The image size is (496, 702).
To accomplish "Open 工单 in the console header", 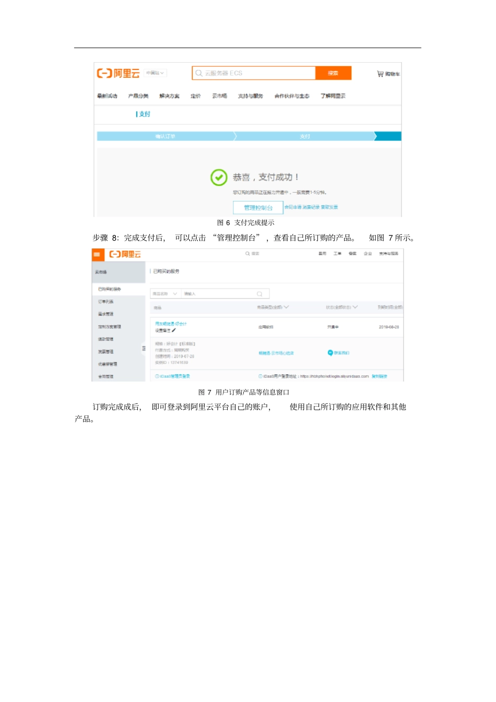I will [x=337, y=254].
